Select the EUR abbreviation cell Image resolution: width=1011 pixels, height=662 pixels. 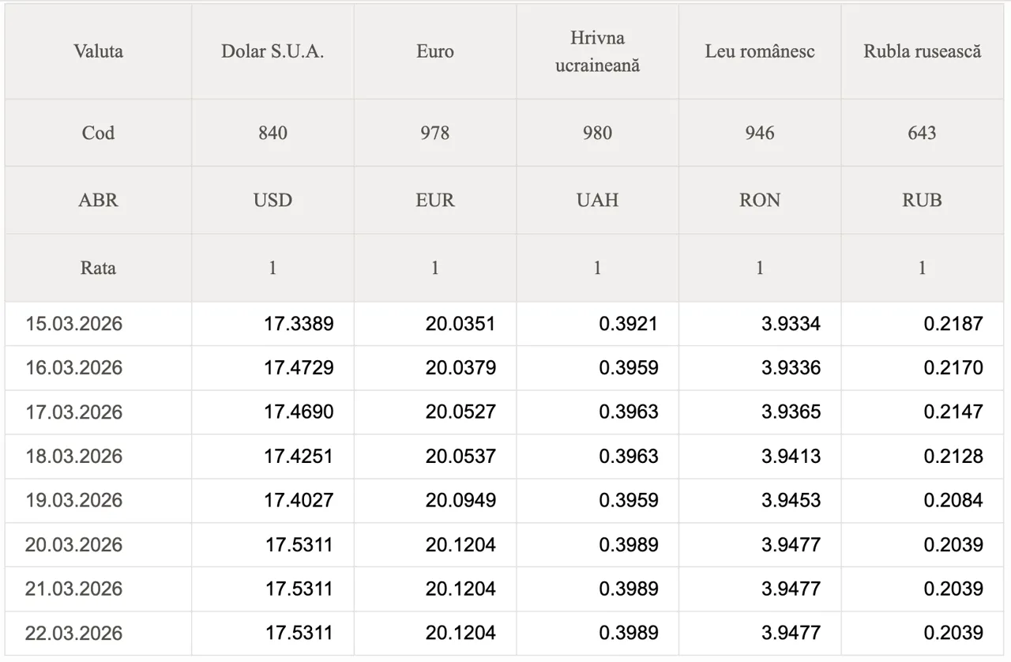(x=435, y=200)
